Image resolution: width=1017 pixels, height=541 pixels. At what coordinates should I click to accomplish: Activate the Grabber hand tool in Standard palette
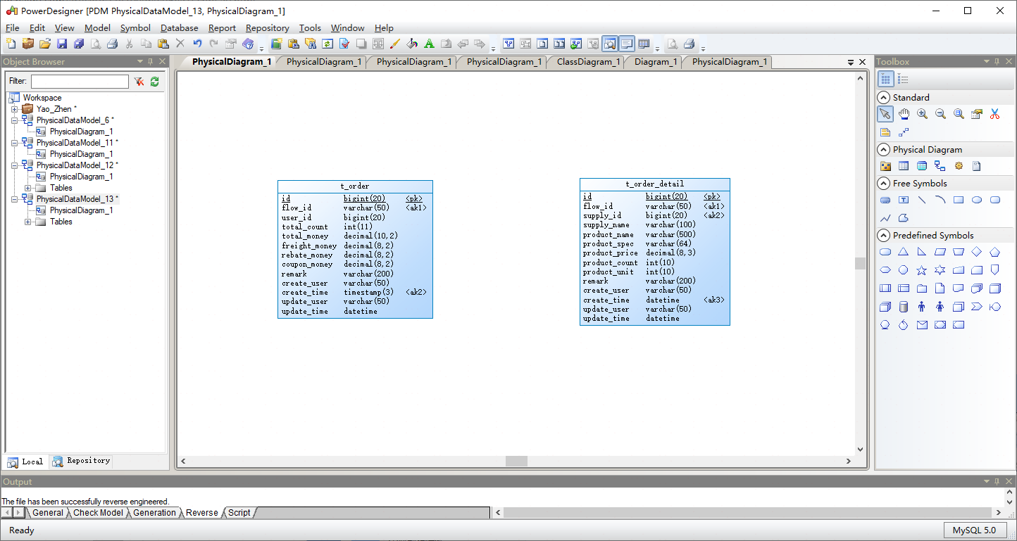click(x=903, y=113)
